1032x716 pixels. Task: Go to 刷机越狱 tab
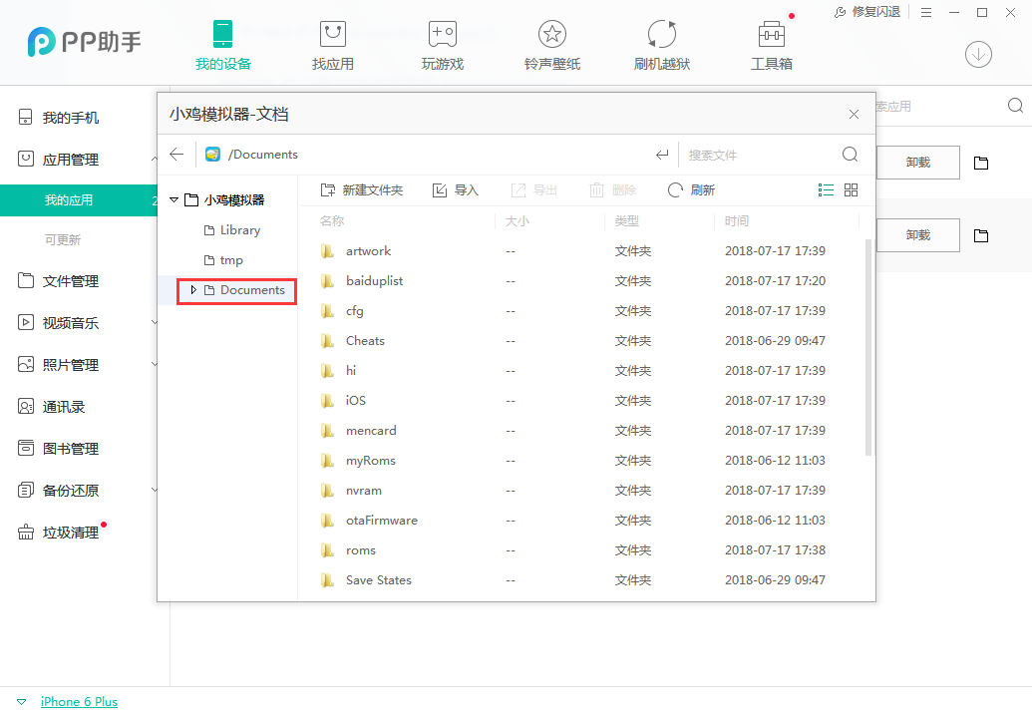pyautogui.click(x=661, y=46)
